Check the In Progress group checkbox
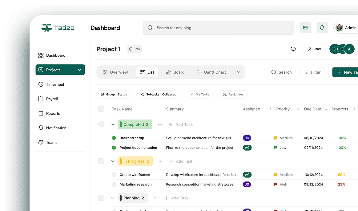The width and height of the screenshot is (358, 211). click(x=101, y=161)
